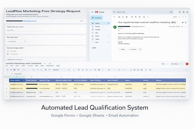Open filter dropdown on Priority column
The width and height of the screenshot is (194, 129).
(153, 80)
